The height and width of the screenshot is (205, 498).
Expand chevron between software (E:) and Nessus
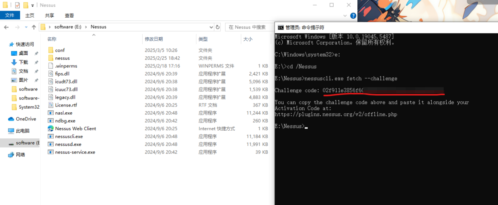(86, 27)
